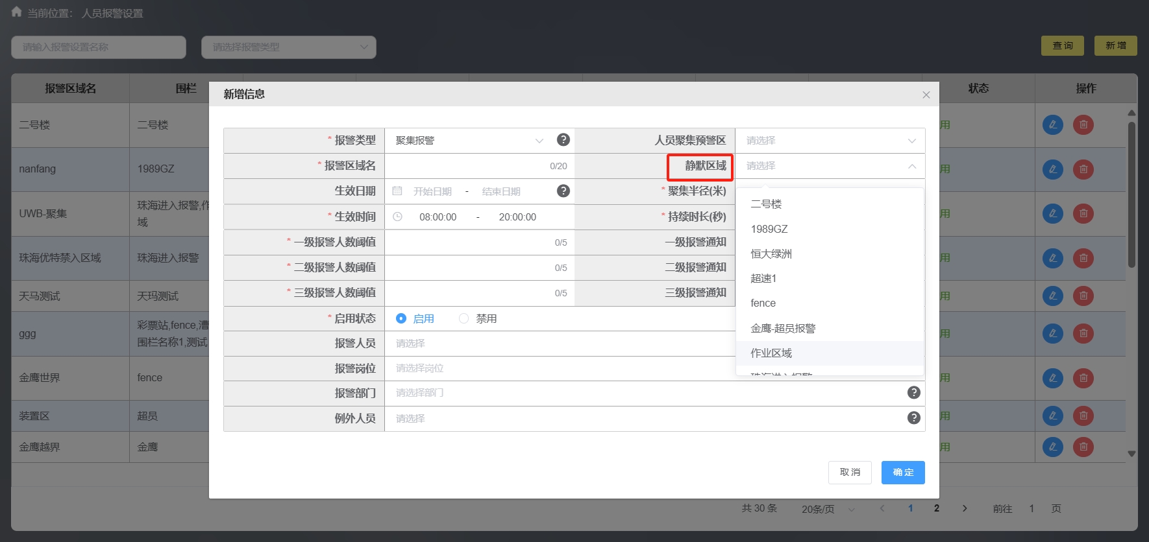1149x542 pixels.
Task: Select the 启用 radio button
Action: pos(401,318)
